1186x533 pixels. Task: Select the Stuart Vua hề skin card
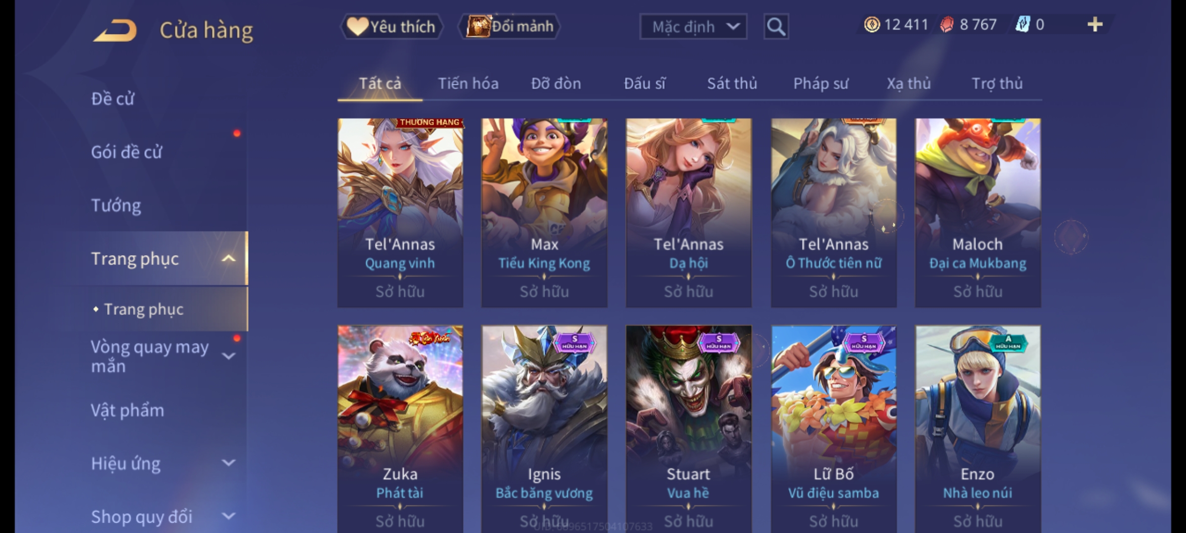click(x=688, y=429)
